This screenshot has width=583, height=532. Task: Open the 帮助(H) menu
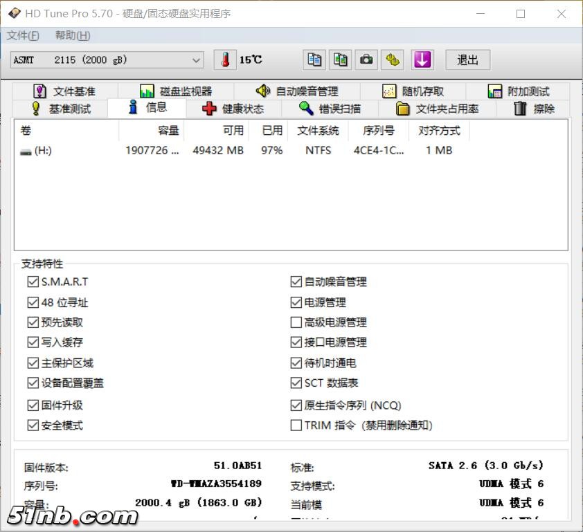(73, 35)
